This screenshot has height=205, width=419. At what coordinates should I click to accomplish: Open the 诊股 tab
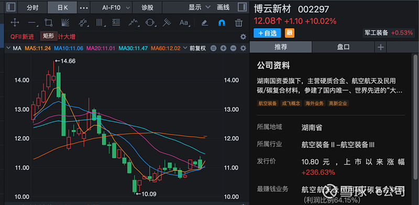pos(147,8)
